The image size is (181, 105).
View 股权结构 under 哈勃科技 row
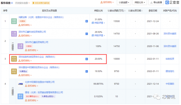pos(25,61)
